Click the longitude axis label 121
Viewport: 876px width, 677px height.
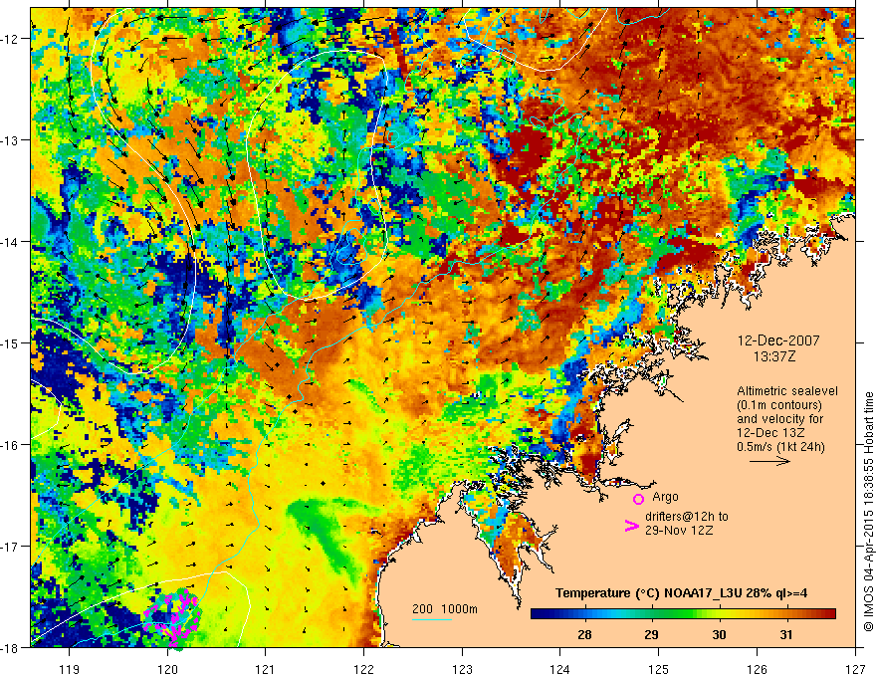pyautogui.click(x=266, y=669)
